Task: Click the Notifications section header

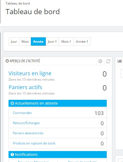Action: [x=58, y=155]
